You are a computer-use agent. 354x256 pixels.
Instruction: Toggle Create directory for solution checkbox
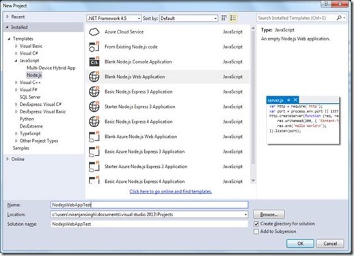[x=256, y=224]
